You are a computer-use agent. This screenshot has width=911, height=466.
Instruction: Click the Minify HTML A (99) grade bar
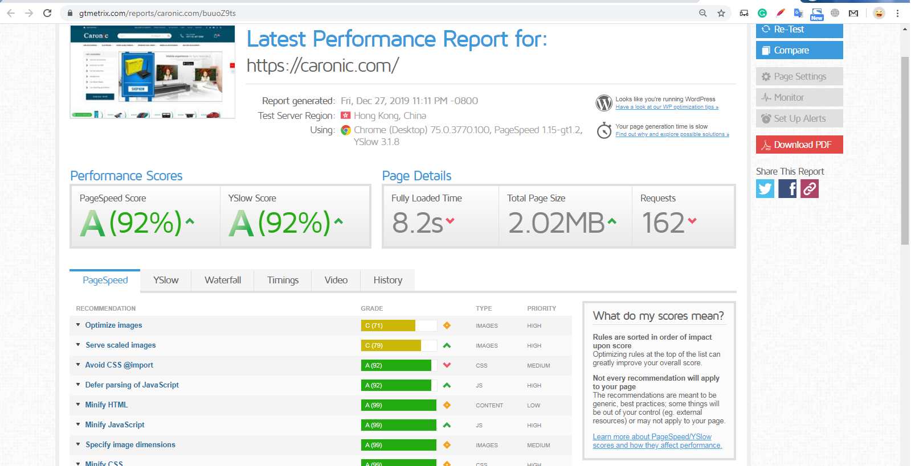click(x=399, y=405)
